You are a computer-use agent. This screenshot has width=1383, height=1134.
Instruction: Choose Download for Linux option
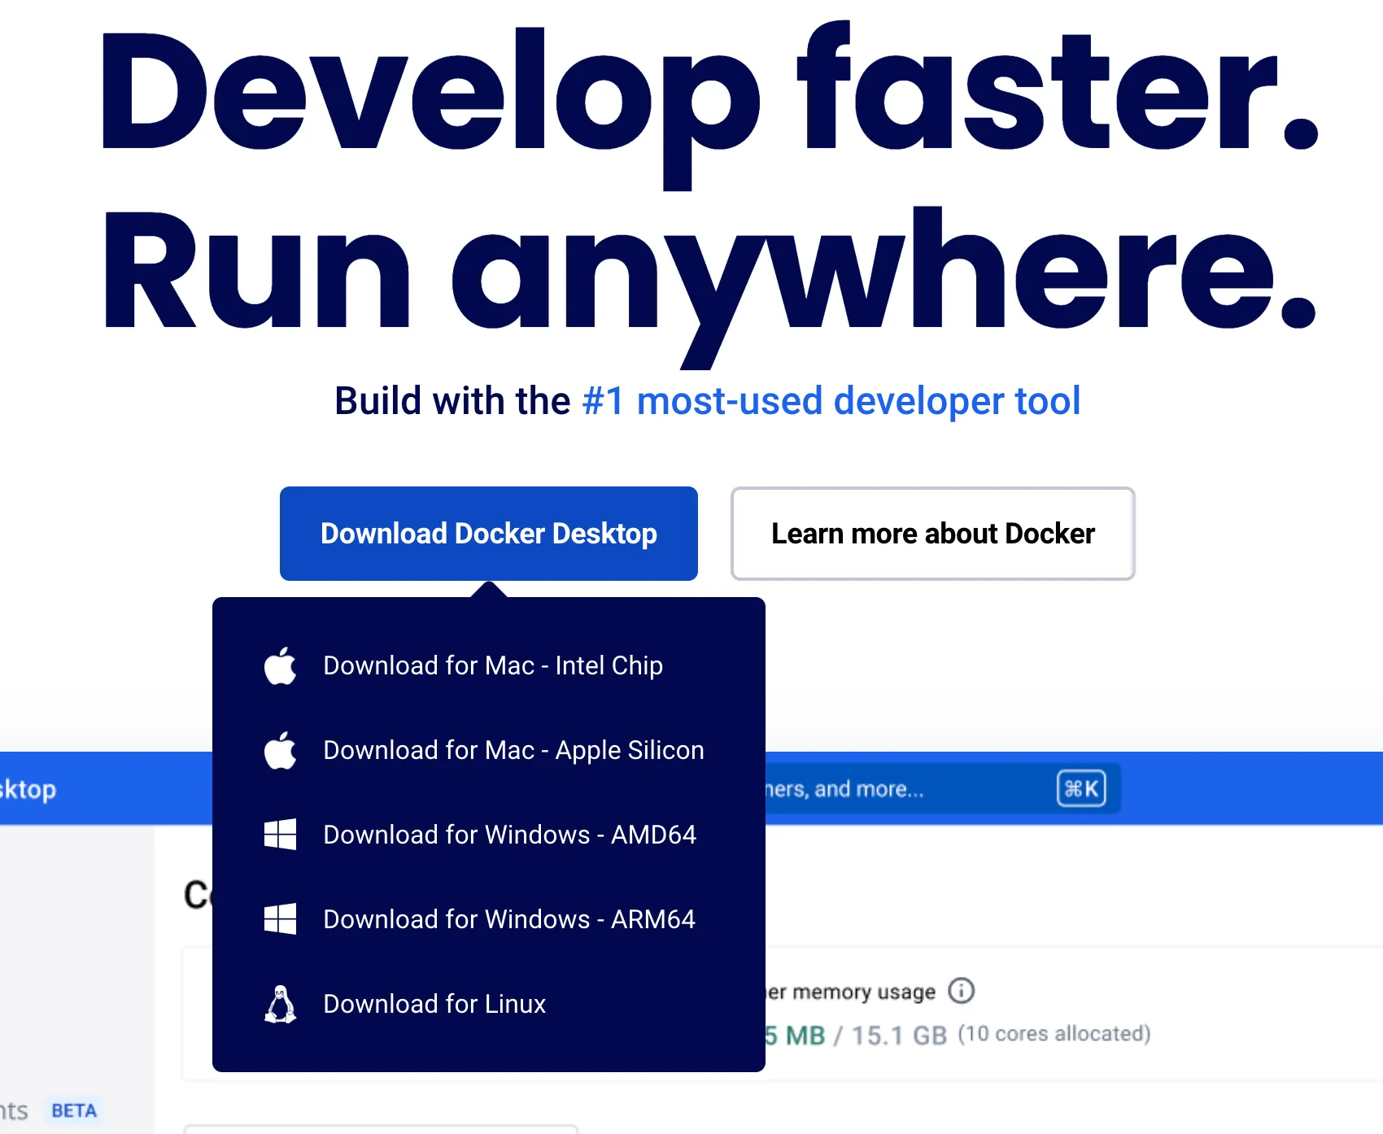[x=434, y=1004]
